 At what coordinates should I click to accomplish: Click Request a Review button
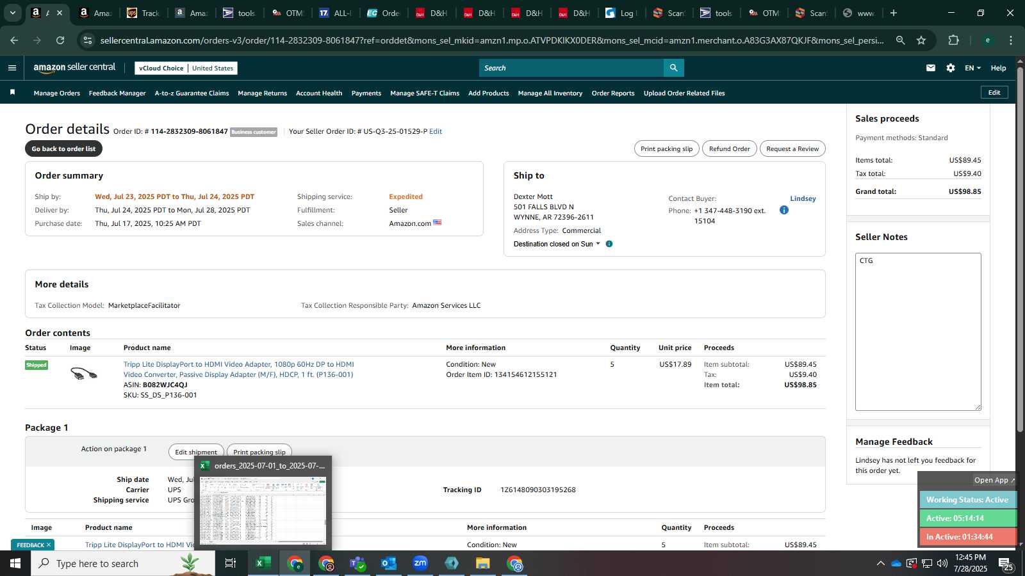click(792, 148)
